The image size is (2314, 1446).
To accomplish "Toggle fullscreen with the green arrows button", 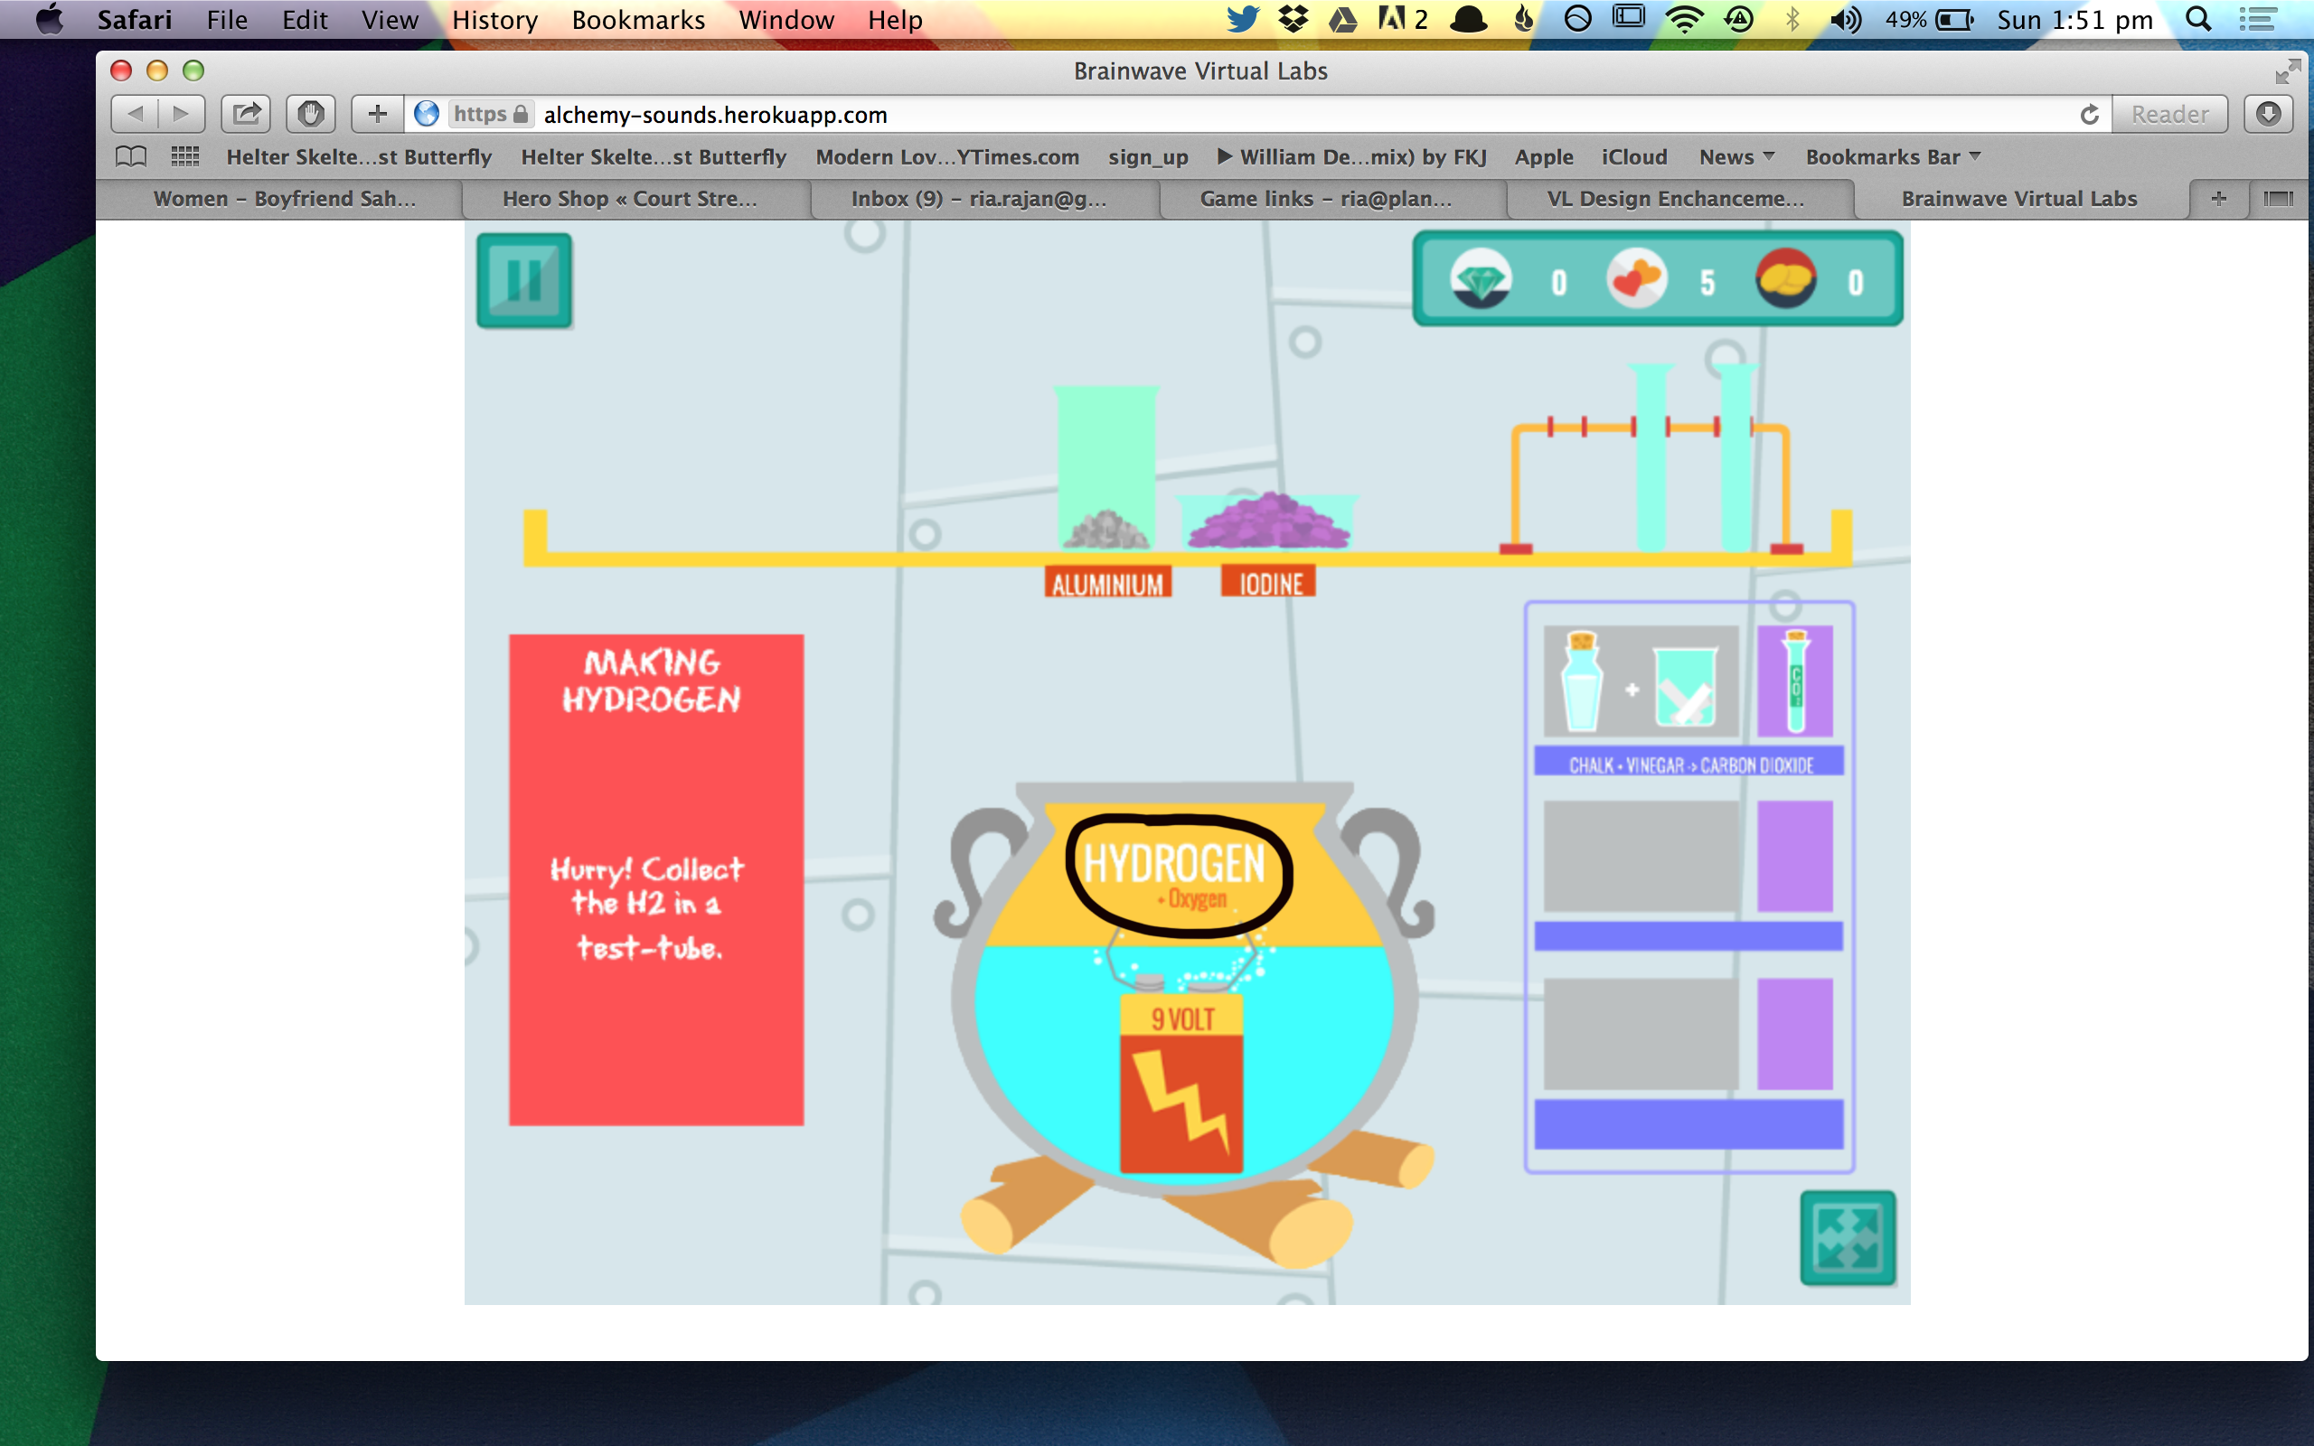I will [1848, 1237].
